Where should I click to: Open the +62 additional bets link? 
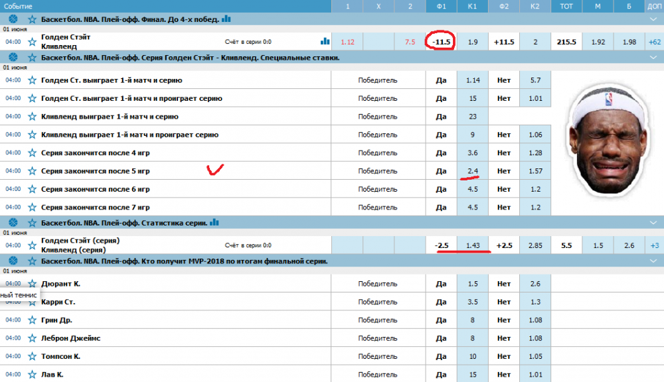[654, 42]
